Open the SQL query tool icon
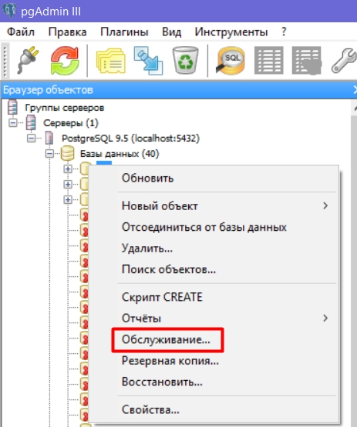 [x=230, y=61]
